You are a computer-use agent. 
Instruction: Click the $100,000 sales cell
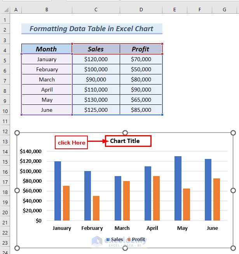pos(96,69)
